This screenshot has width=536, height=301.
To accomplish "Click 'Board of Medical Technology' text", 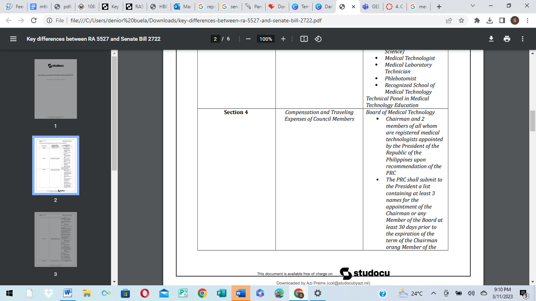I will point(400,112).
